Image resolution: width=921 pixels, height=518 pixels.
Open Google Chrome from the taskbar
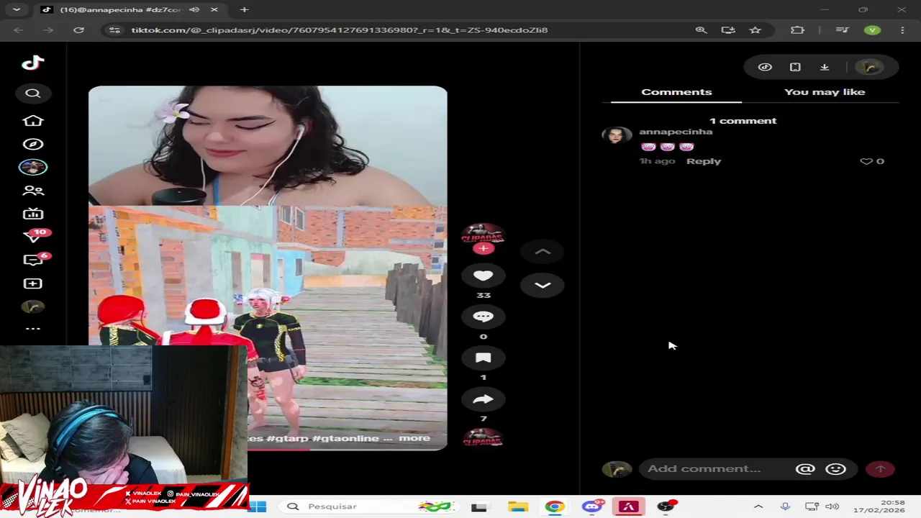pos(554,506)
